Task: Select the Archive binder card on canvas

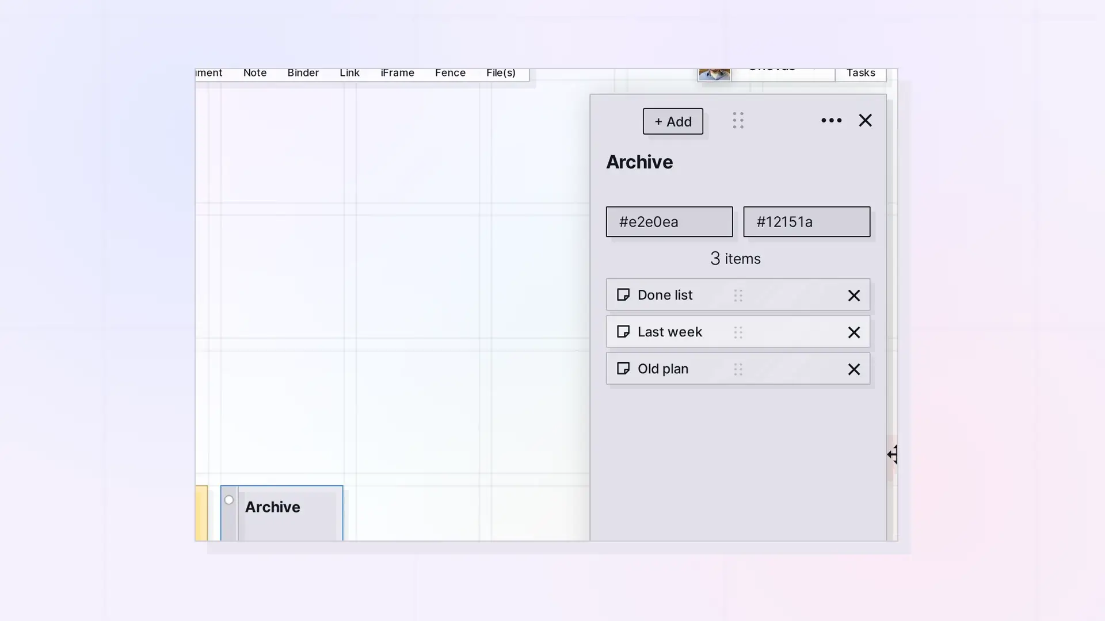Action: click(281, 513)
